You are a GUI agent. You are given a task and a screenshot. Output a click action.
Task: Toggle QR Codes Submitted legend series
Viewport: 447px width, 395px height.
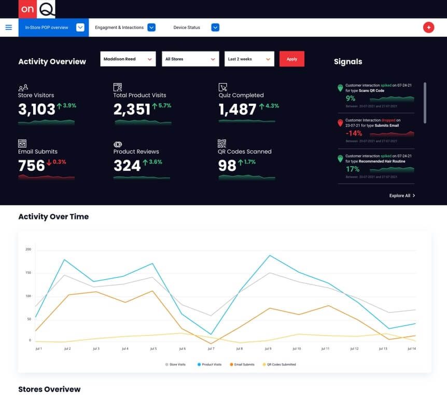tap(279, 364)
